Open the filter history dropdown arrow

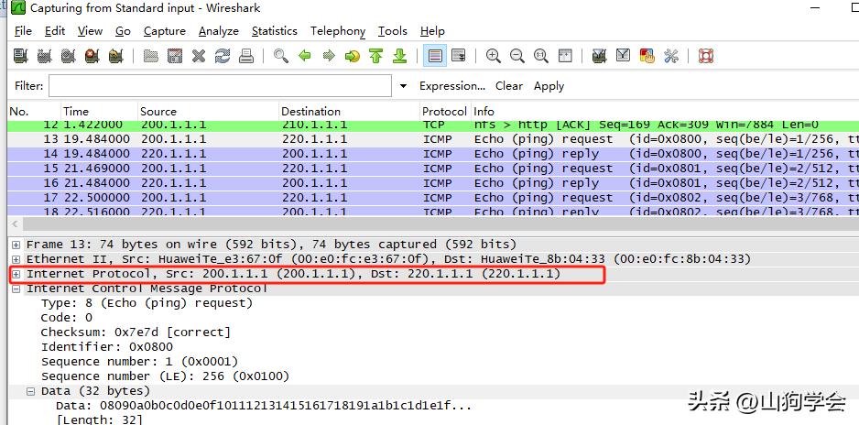coord(403,86)
